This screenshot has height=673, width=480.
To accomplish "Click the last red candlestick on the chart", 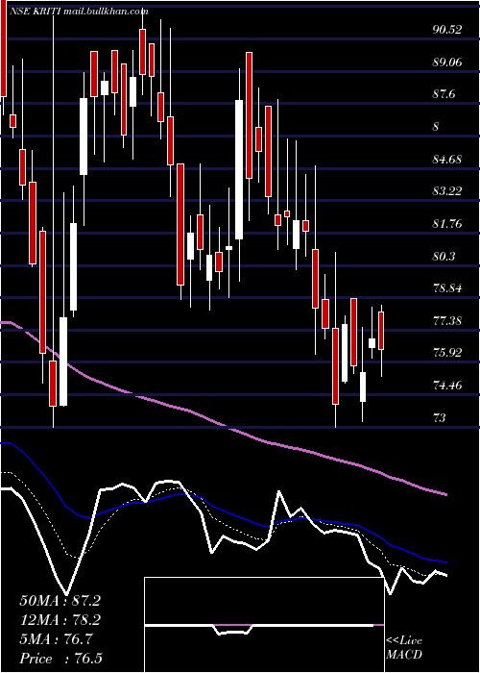I will click(381, 331).
